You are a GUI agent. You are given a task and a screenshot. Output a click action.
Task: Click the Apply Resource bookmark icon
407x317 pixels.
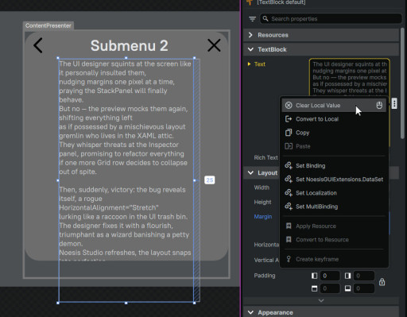click(x=289, y=226)
